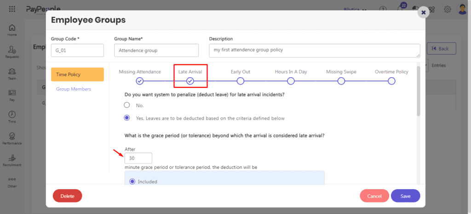This screenshot has width=471, height=214.
Task: Click the Save button
Action: point(405,196)
